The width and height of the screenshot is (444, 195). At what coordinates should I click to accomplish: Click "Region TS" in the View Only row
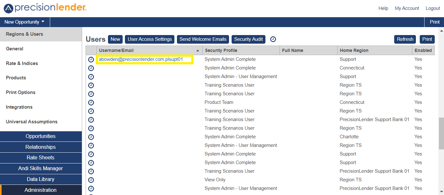(351, 180)
